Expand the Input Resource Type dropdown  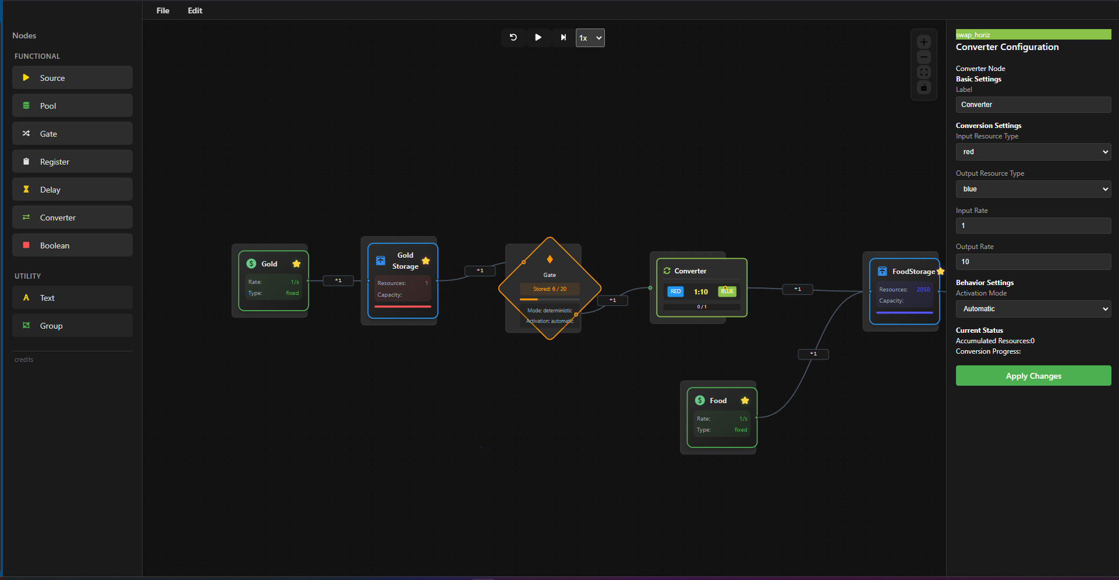[1033, 152]
